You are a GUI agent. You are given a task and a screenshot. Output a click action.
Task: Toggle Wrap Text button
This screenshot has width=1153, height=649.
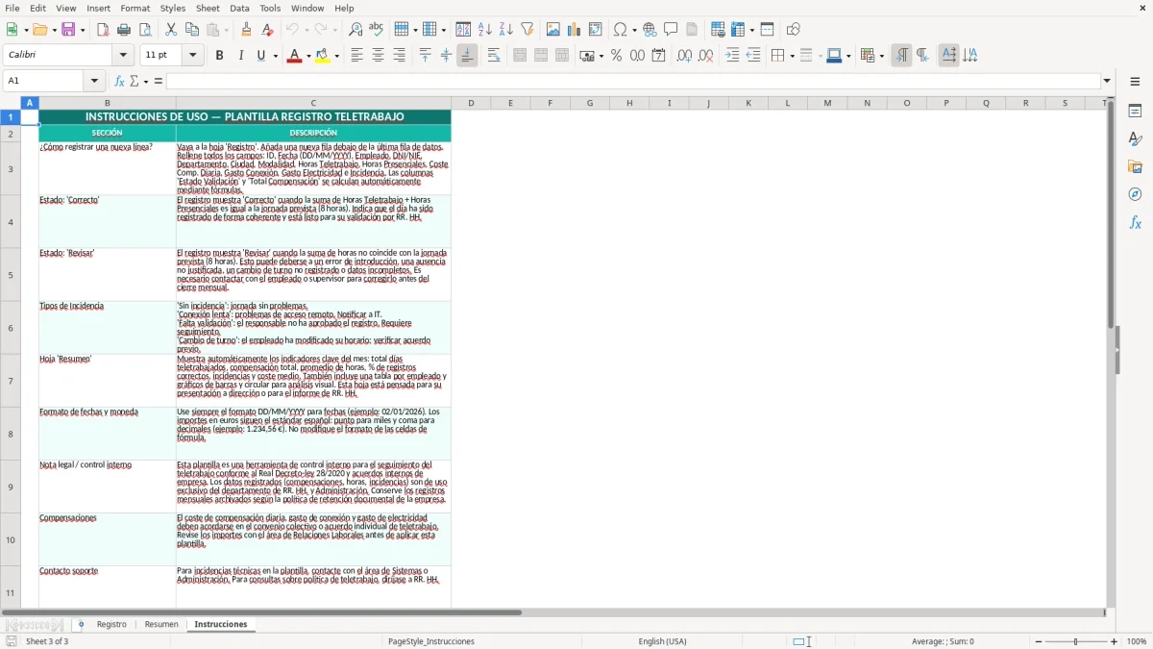click(x=494, y=56)
